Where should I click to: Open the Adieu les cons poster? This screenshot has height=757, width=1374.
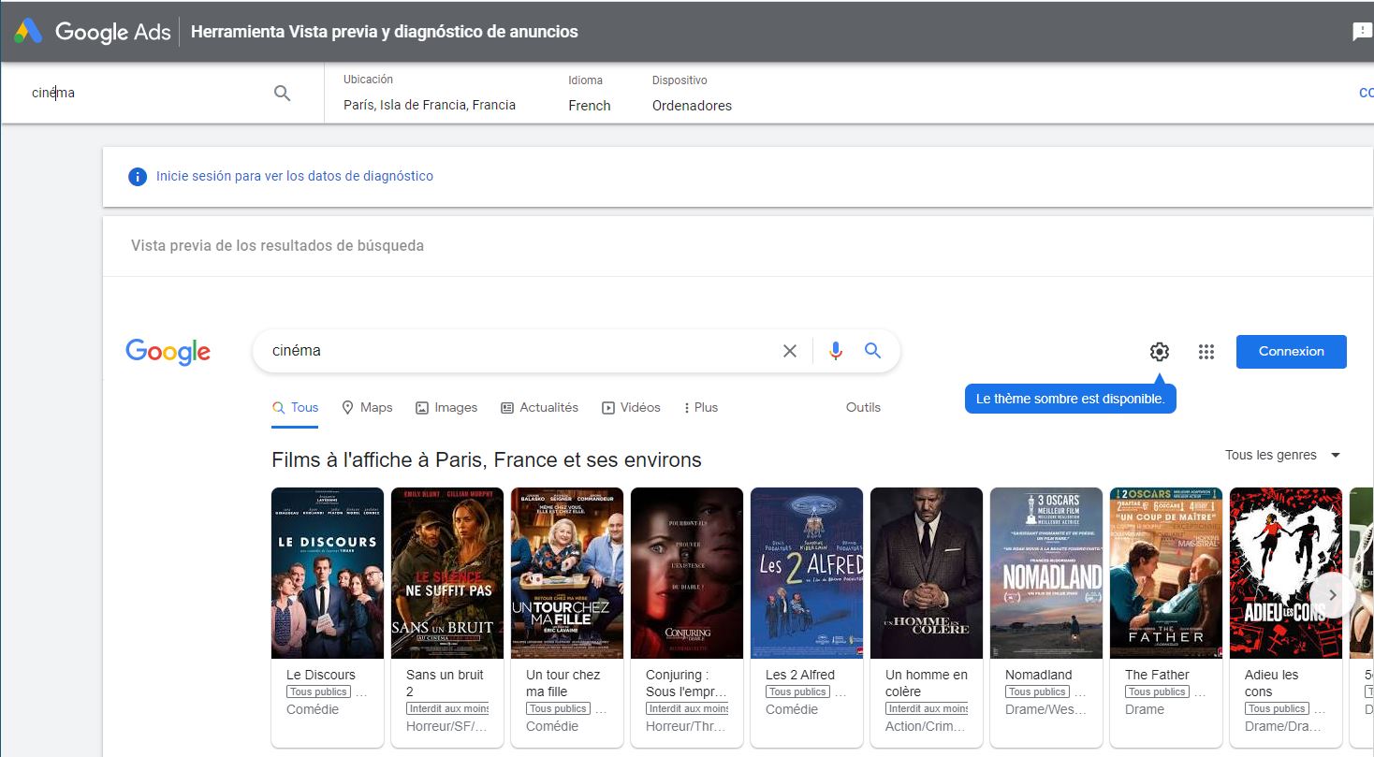tap(1286, 573)
